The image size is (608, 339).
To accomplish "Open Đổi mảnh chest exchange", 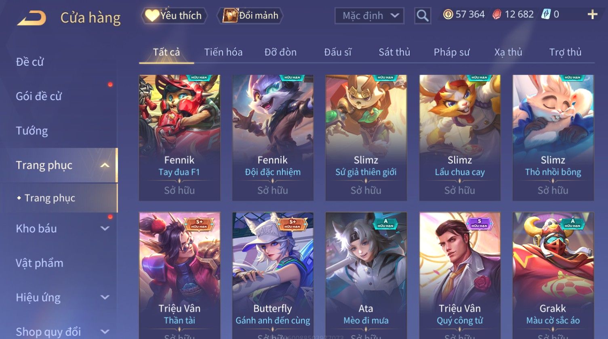I will [x=250, y=16].
